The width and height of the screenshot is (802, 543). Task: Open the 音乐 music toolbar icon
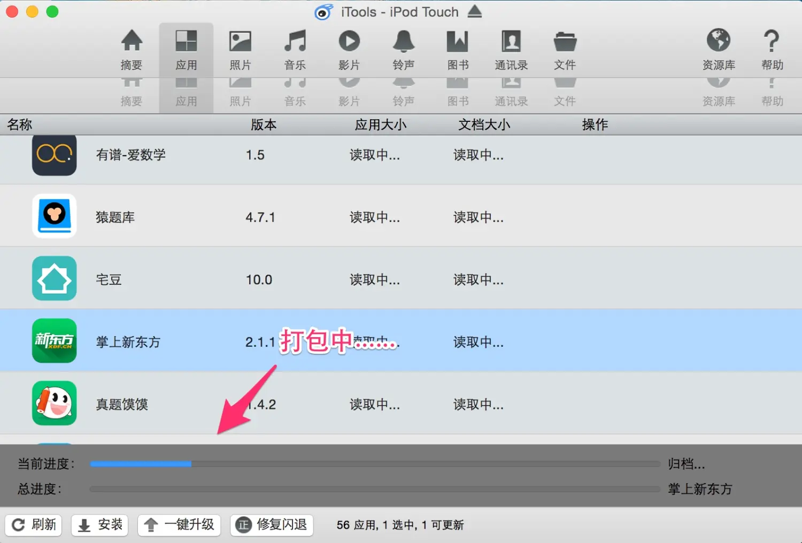click(x=295, y=50)
